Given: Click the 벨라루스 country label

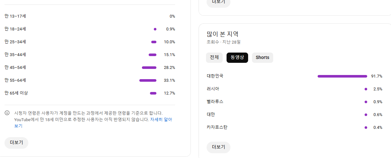Looking at the screenshot, I should pos(215,102).
